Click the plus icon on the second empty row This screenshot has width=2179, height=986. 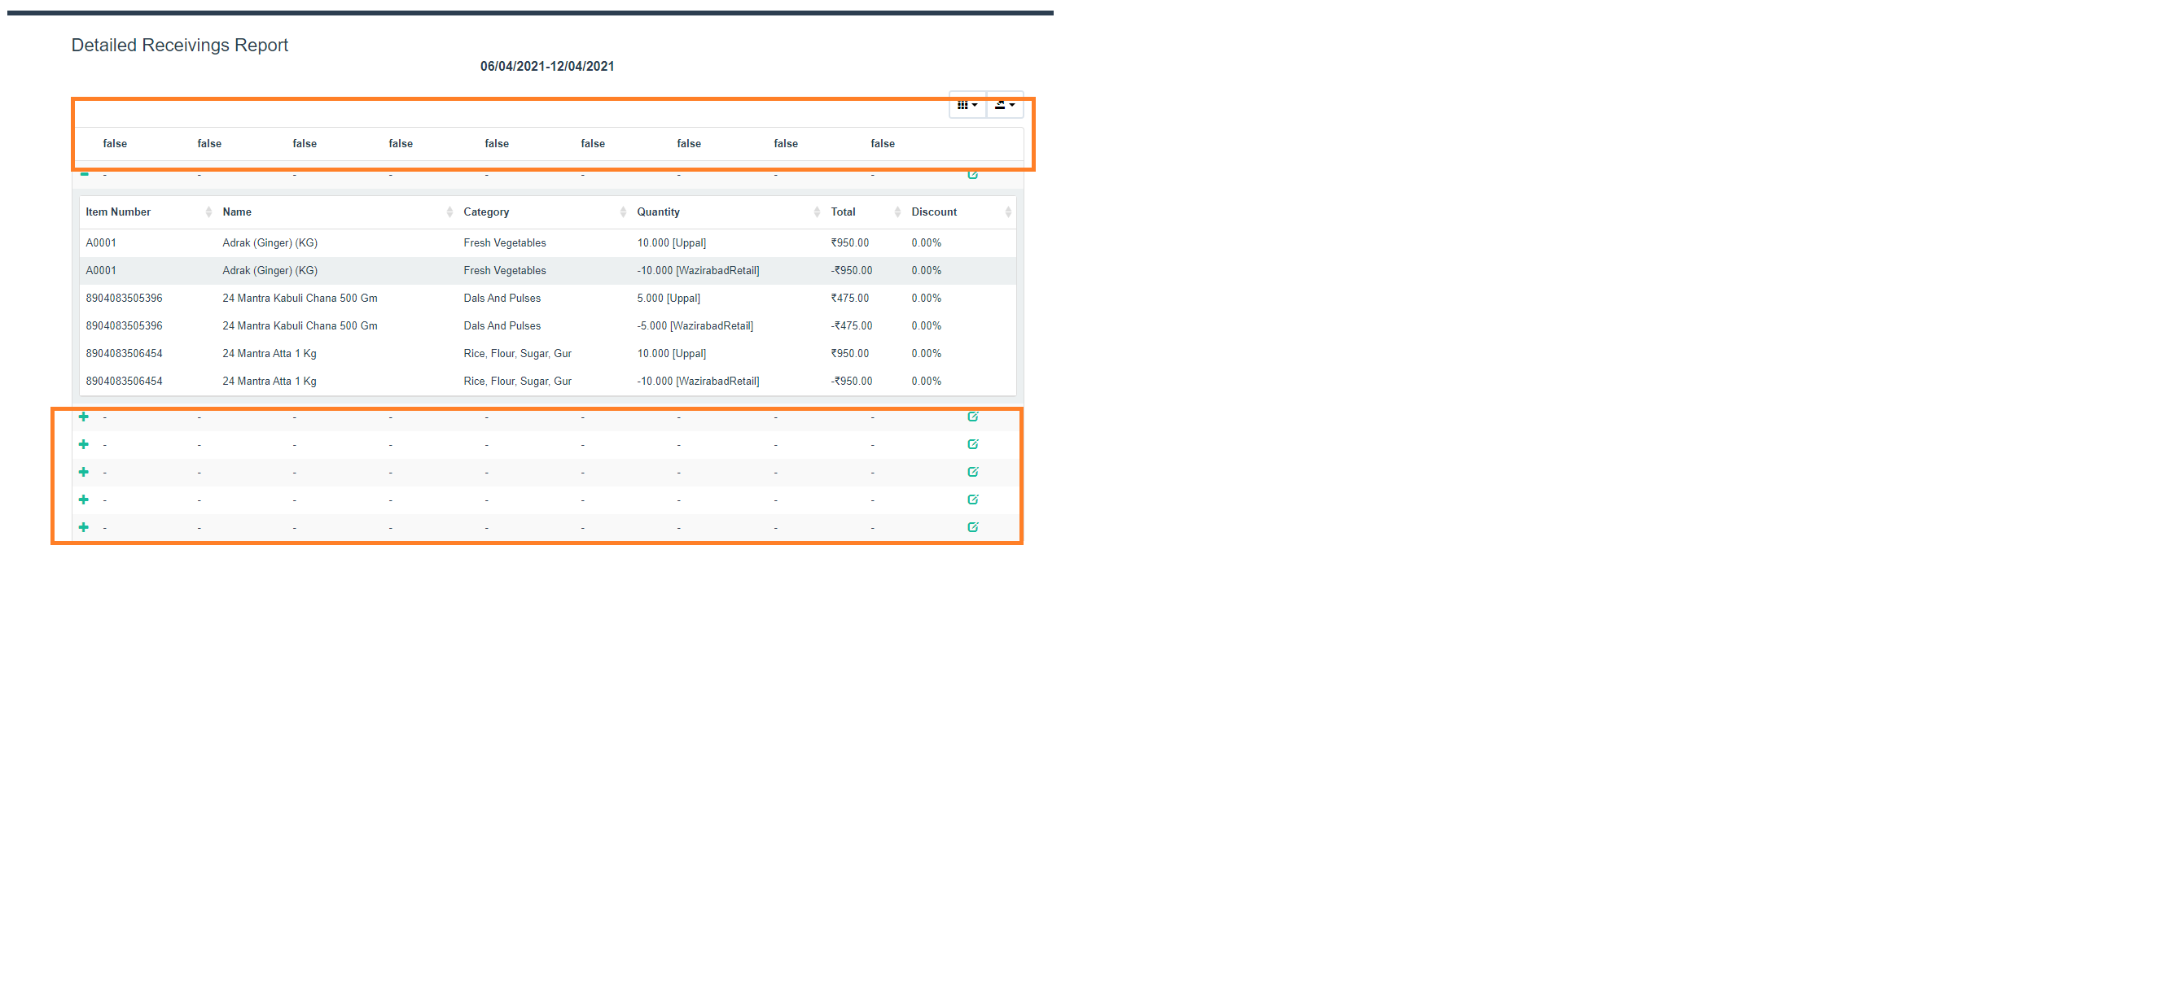pos(84,443)
